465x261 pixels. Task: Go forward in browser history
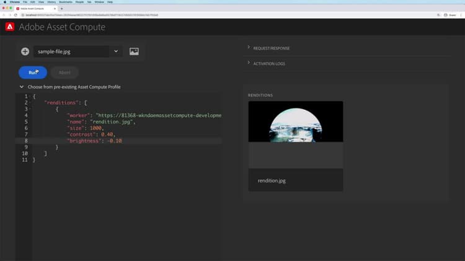[x=9, y=15]
